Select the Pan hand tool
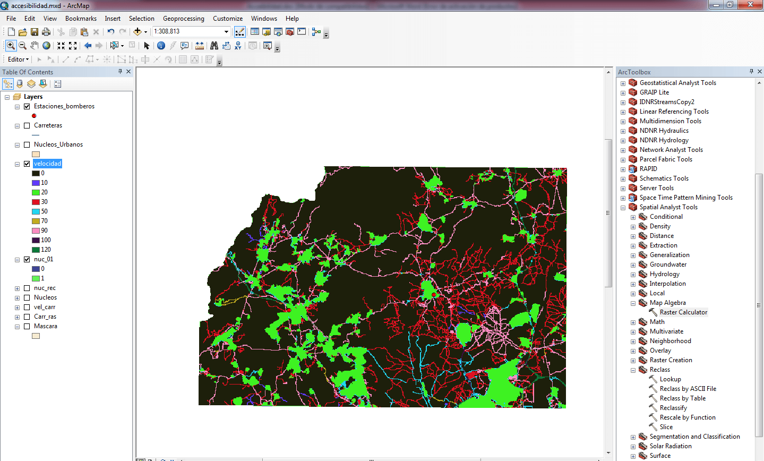The image size is (764, 461). pos(35,46)
